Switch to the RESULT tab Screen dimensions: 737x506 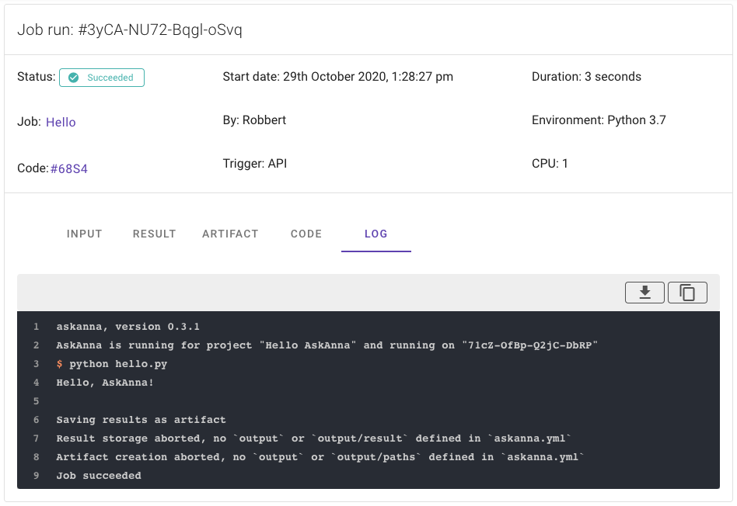[154, 234]
